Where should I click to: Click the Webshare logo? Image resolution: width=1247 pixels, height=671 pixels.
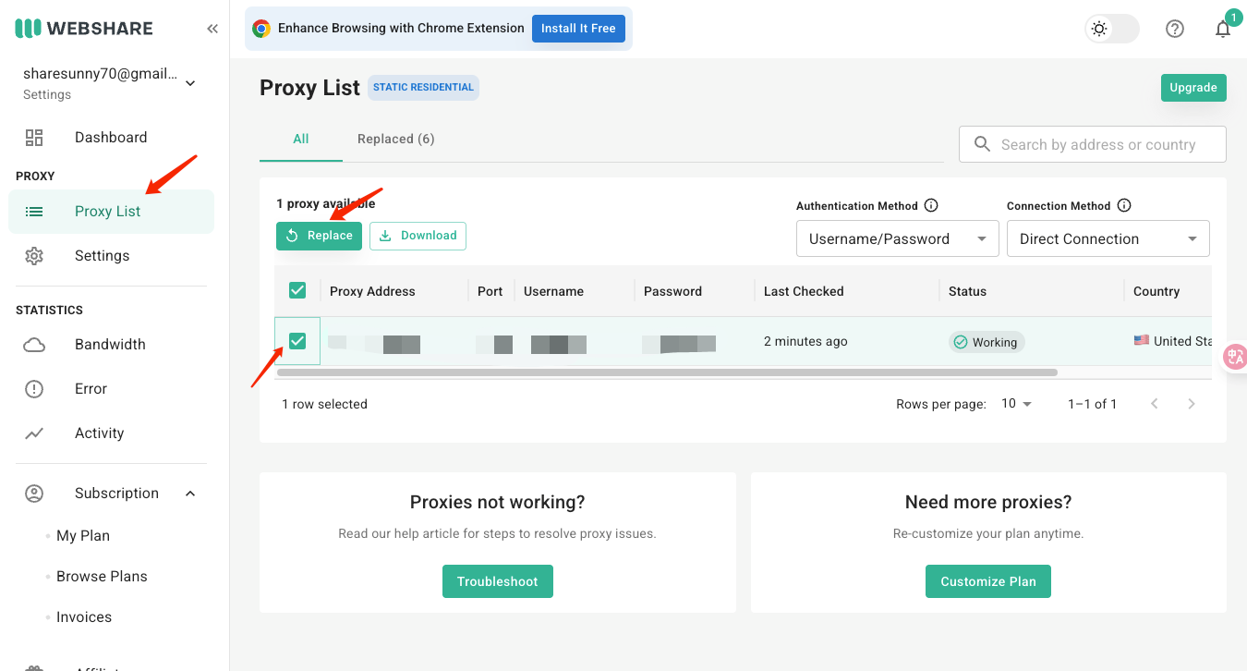point(84,29)
